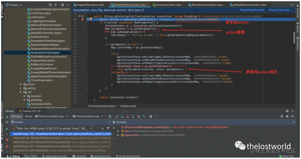
Task: Click Run to Cursor icon
Action: [x=144, y=116]
